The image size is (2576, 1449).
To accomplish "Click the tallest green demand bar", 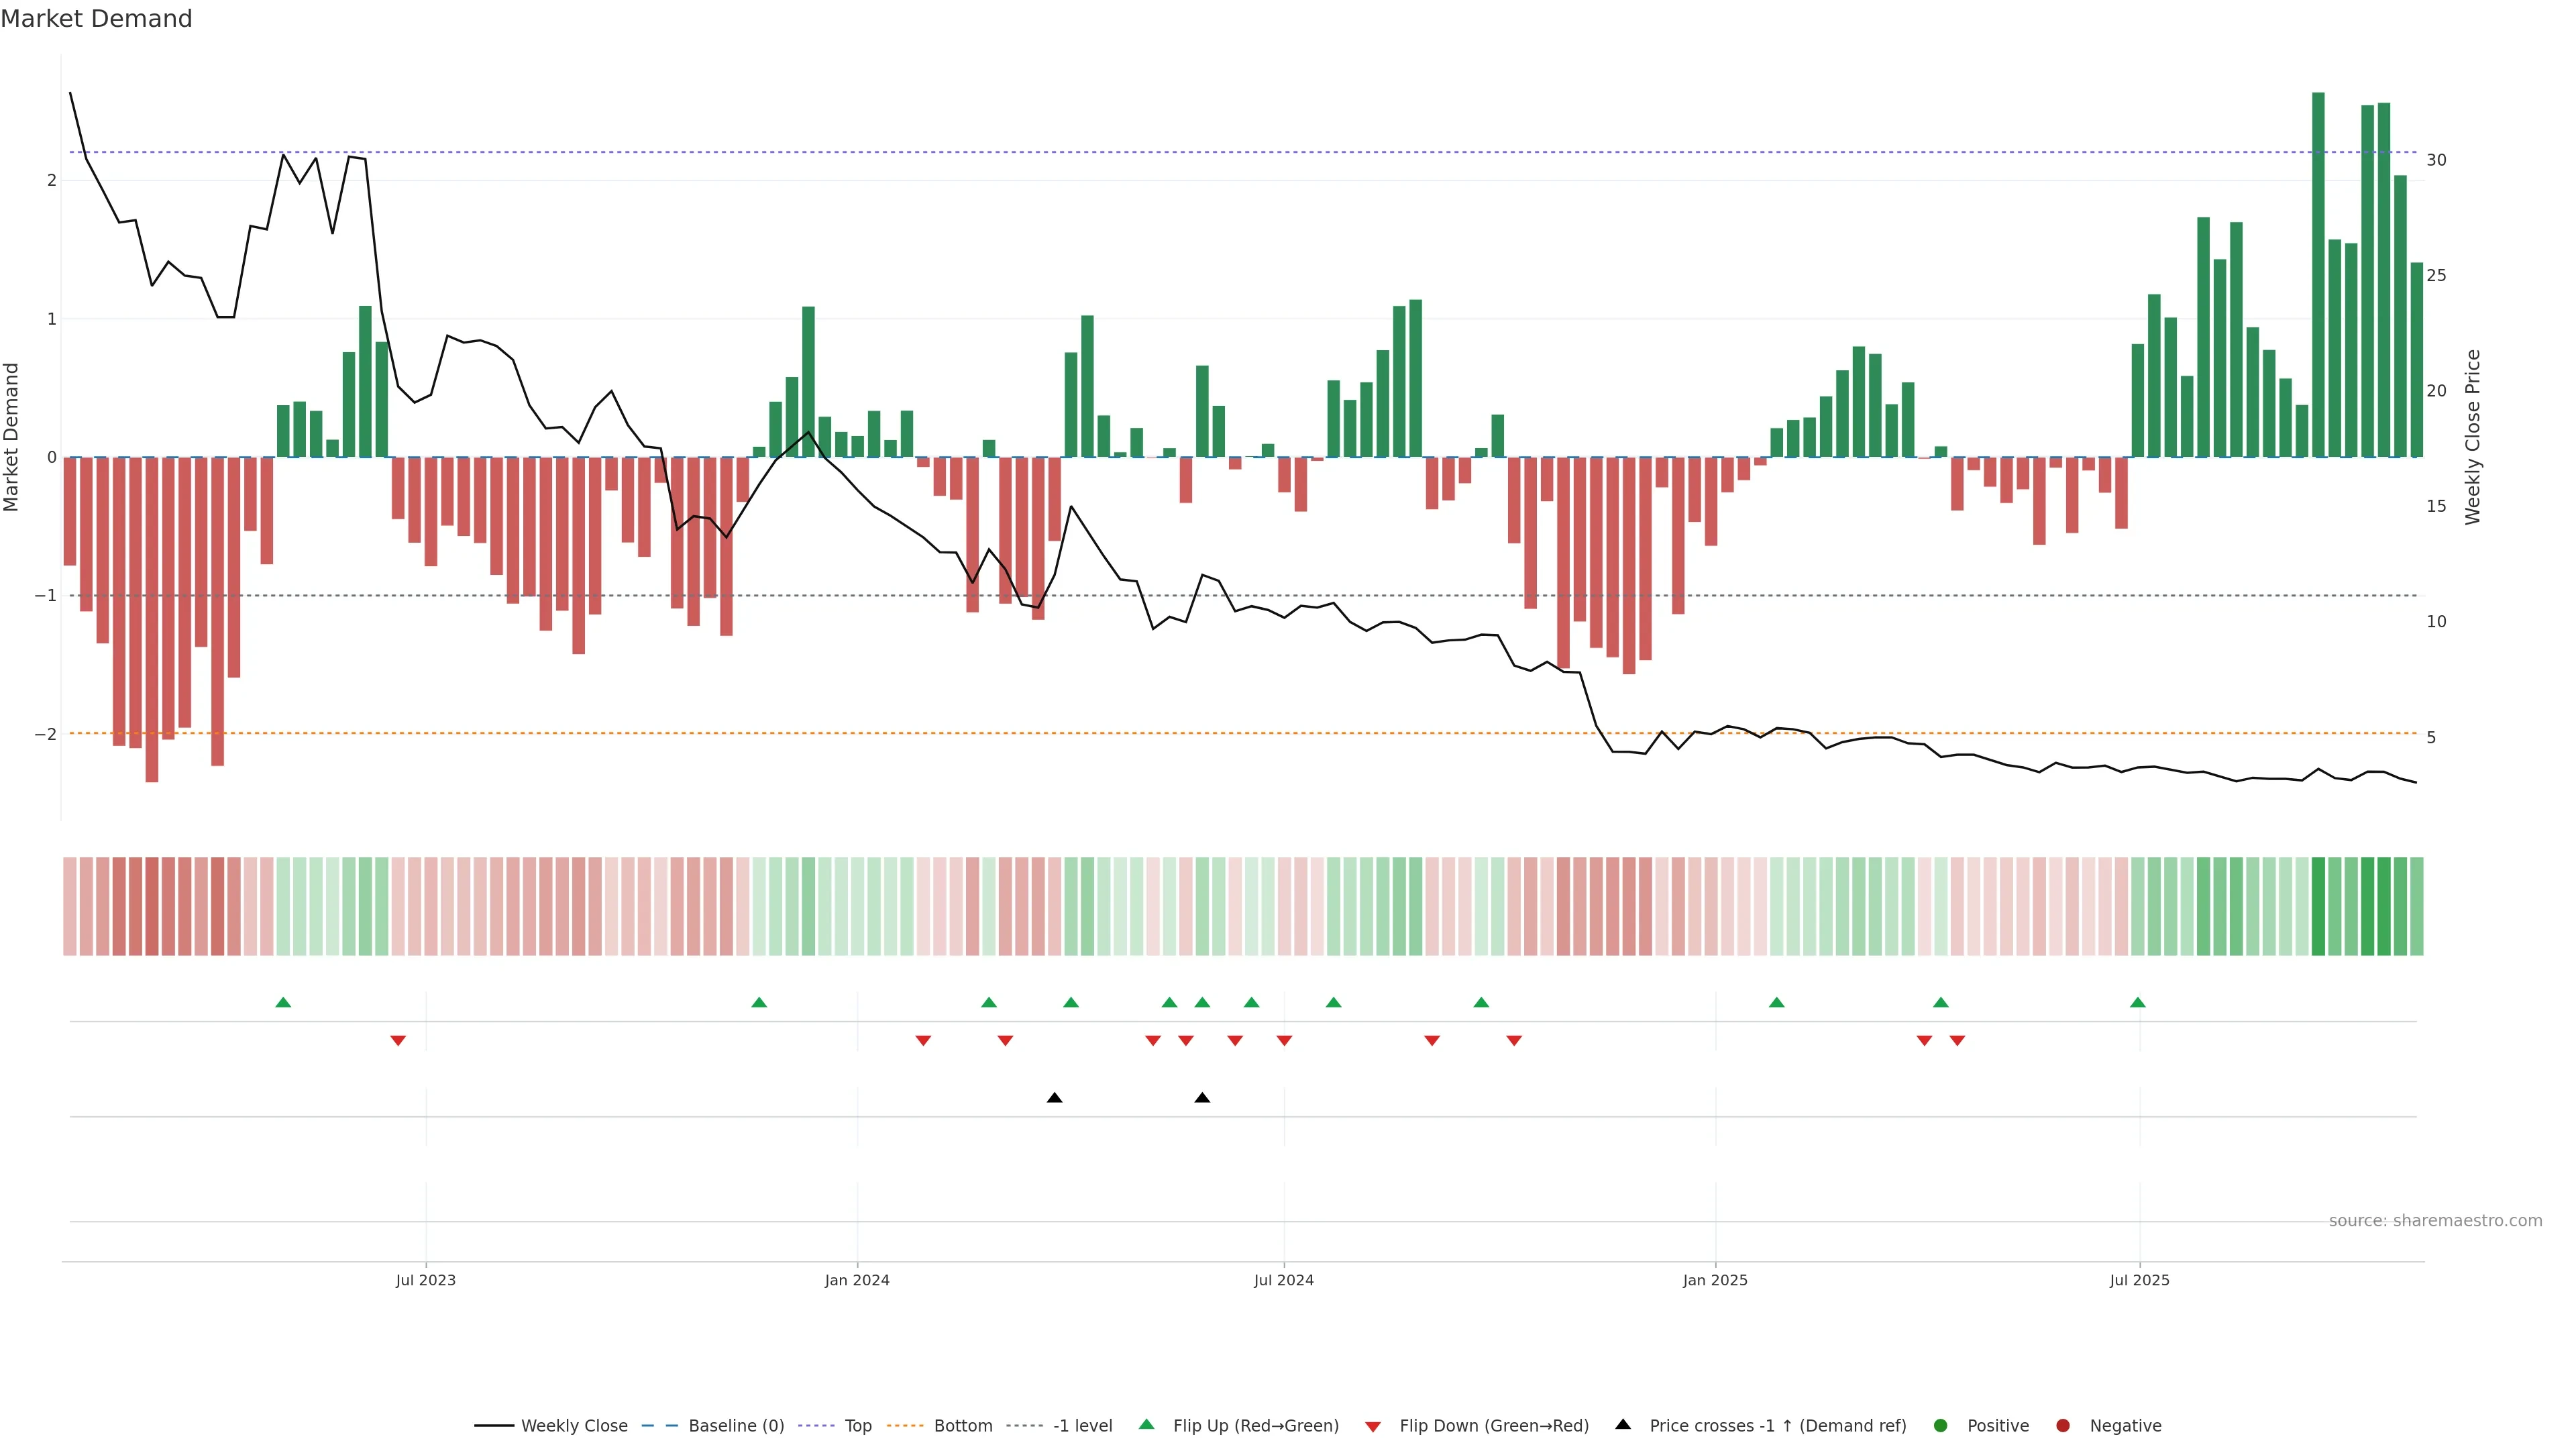I will [x=2318, y=274].
